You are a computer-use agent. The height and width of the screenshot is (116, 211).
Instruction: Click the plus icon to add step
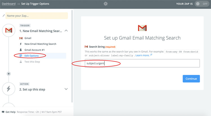(x=9, y=74)
